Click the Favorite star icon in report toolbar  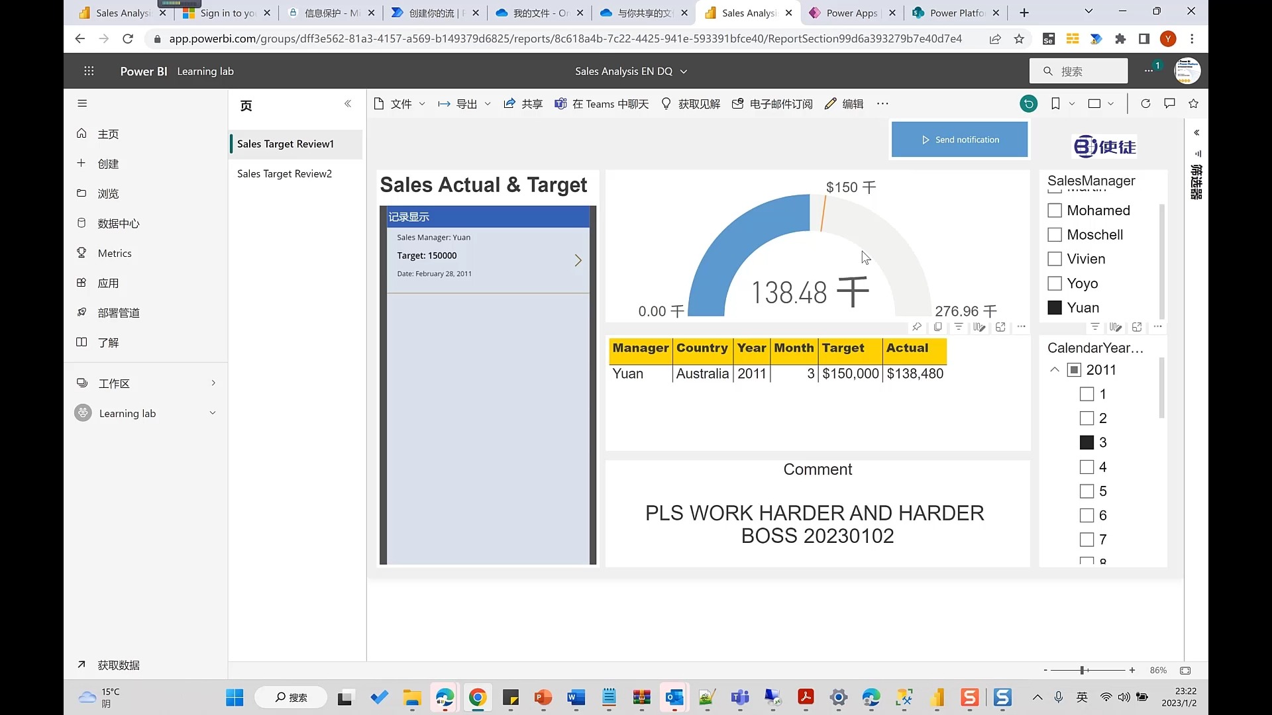coord(1193,104)
